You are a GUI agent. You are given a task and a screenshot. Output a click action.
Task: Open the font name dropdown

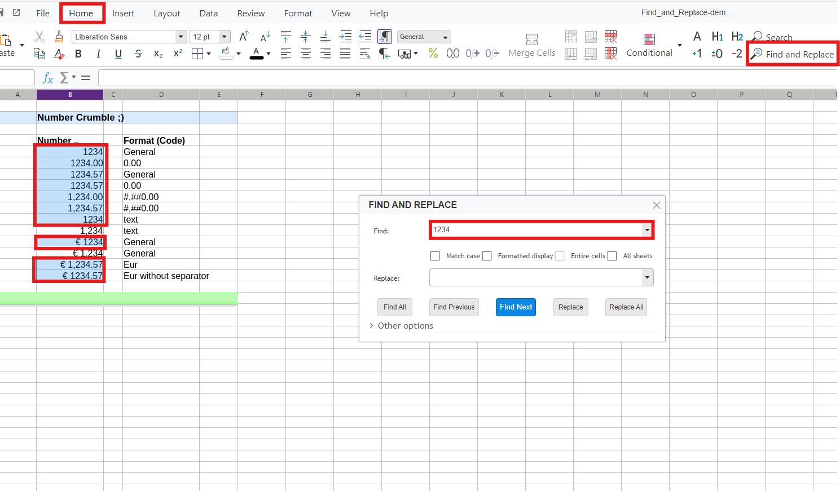pos(179,36)
